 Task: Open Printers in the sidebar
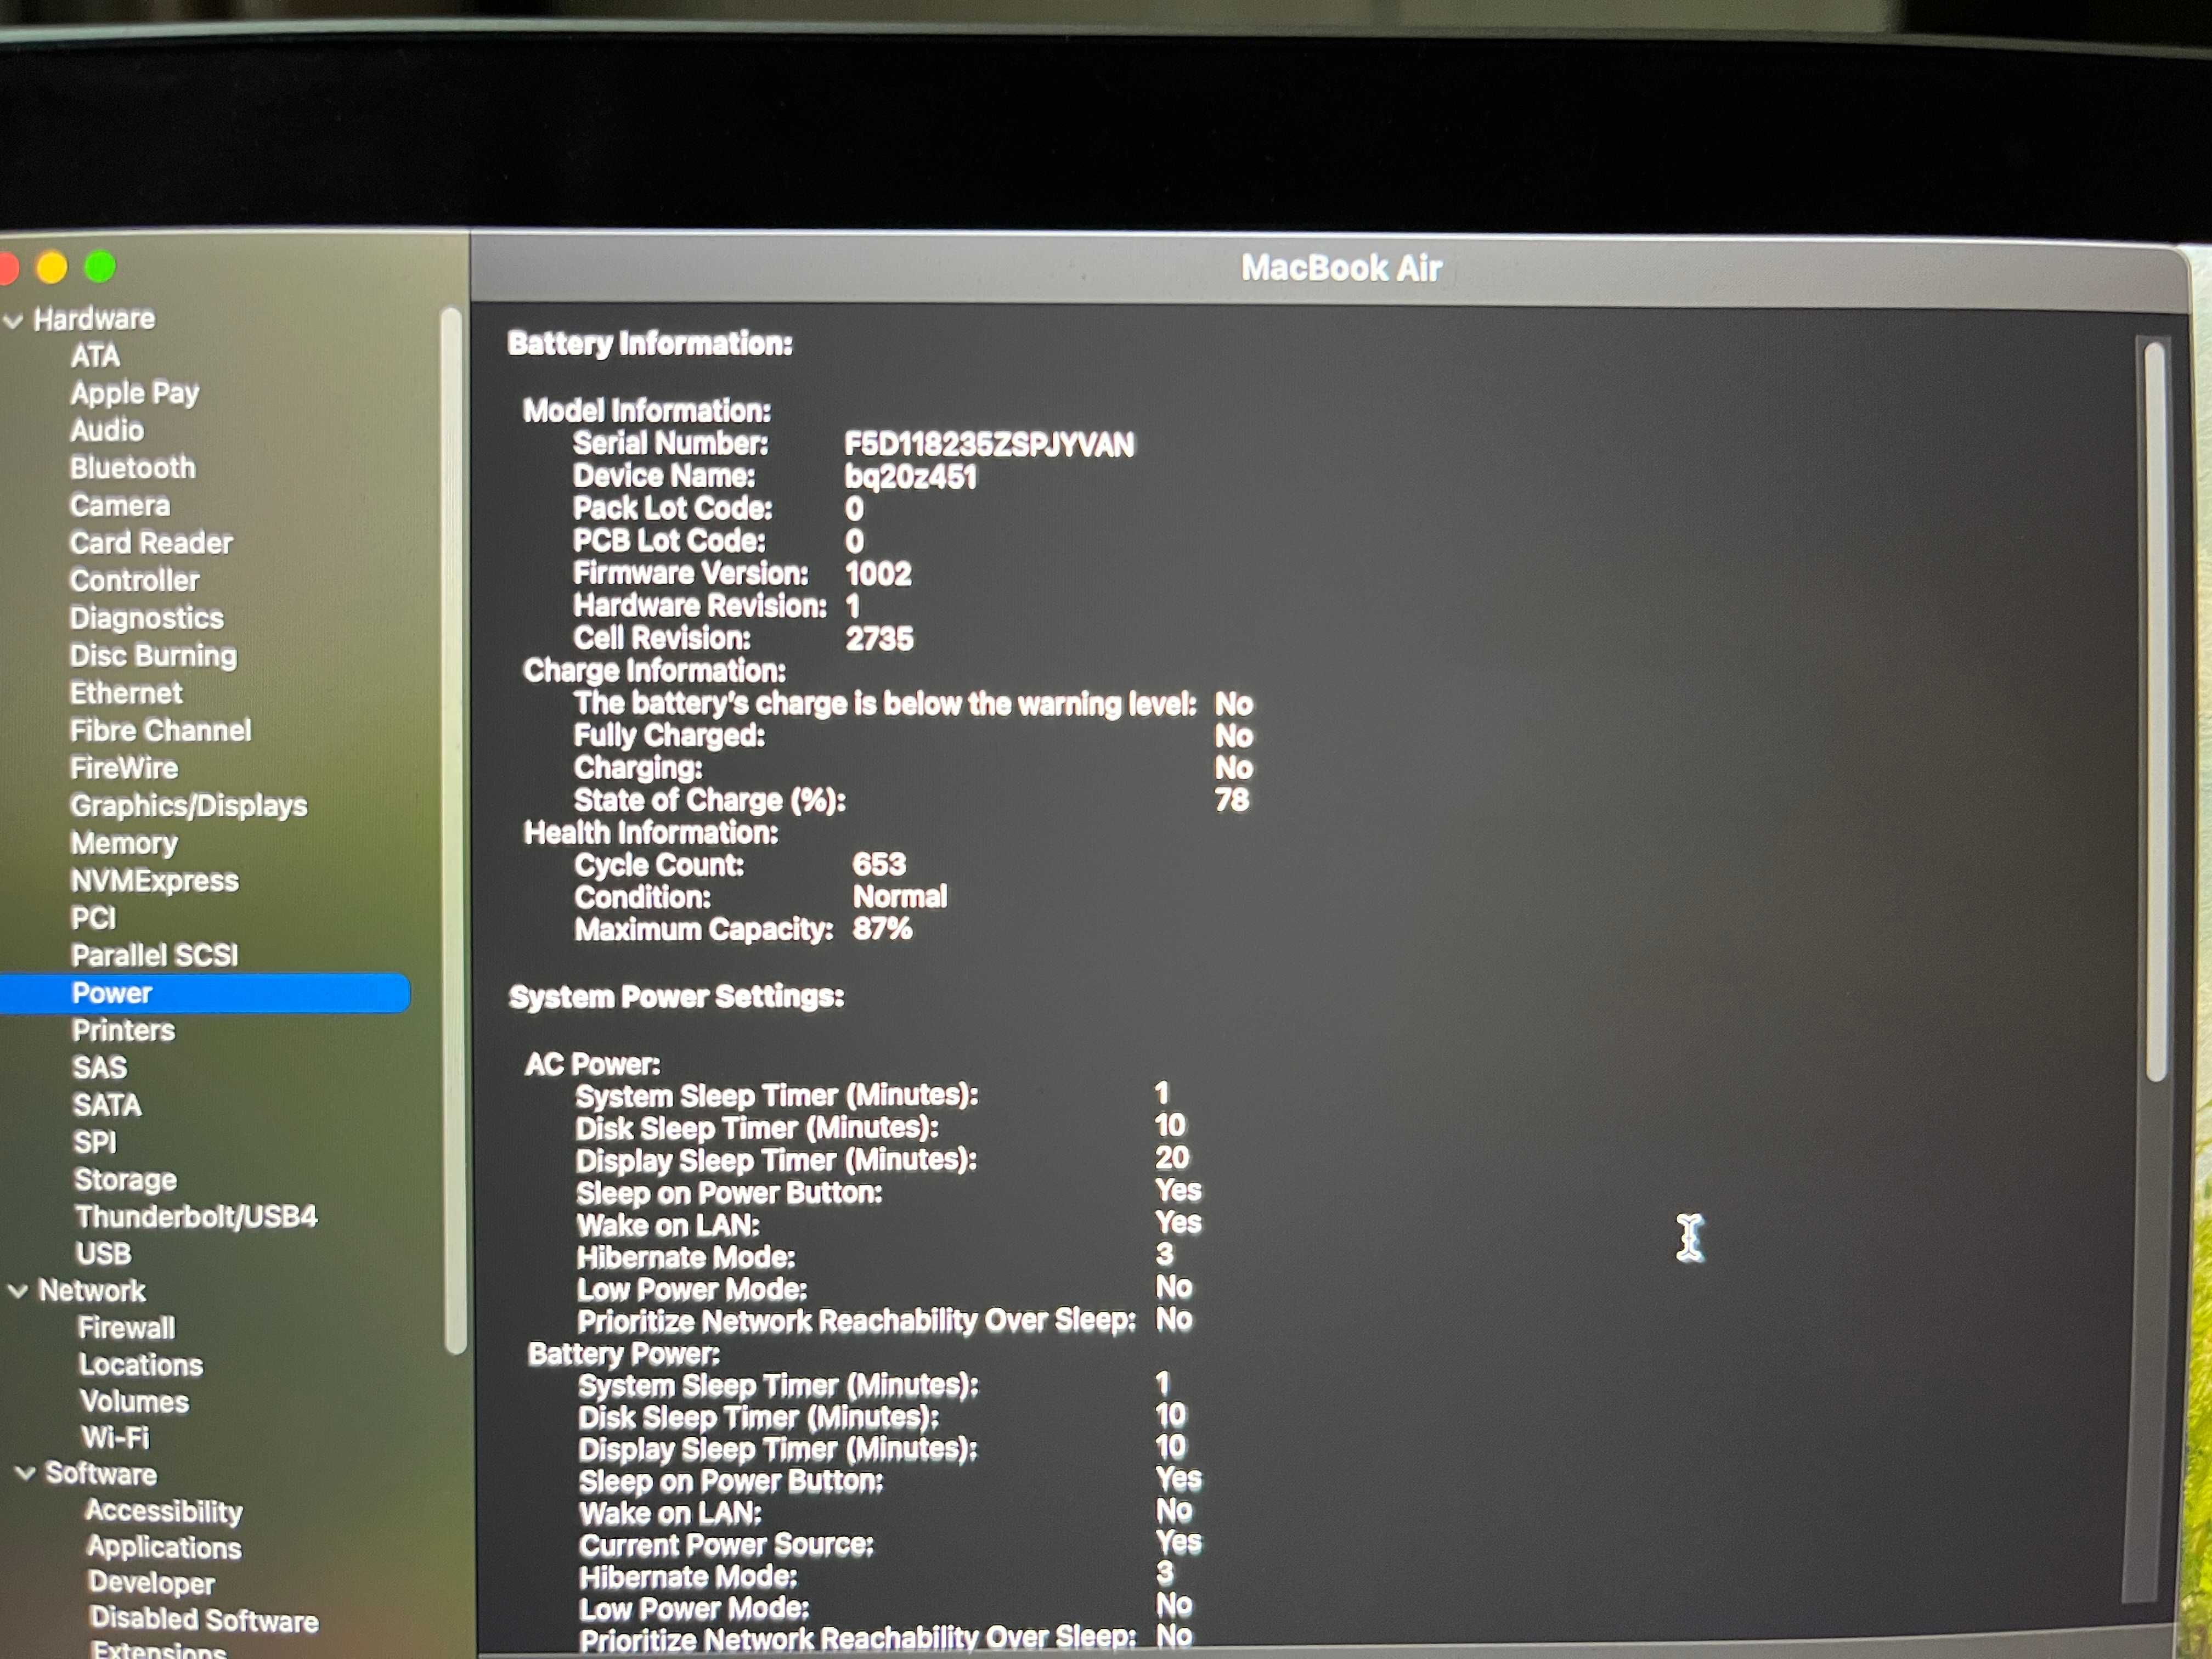point(124,1031)
